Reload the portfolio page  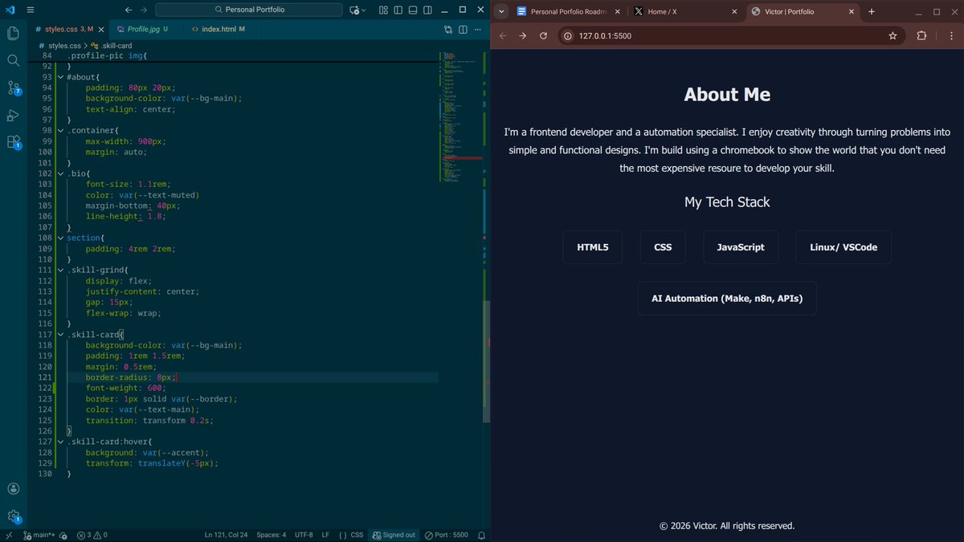(543, 36)
